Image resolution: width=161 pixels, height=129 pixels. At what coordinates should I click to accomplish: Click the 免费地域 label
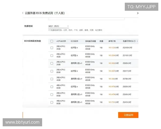coord(28,26)
